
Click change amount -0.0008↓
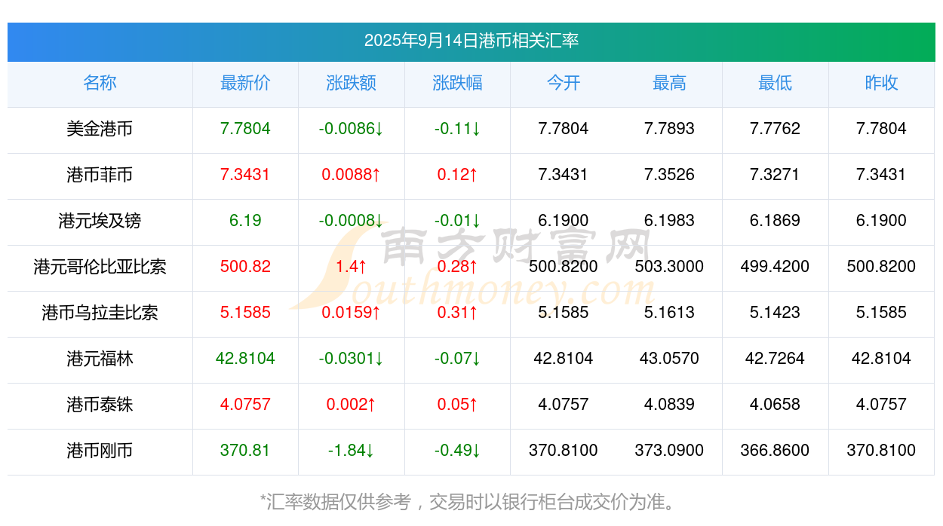point(352,221)
